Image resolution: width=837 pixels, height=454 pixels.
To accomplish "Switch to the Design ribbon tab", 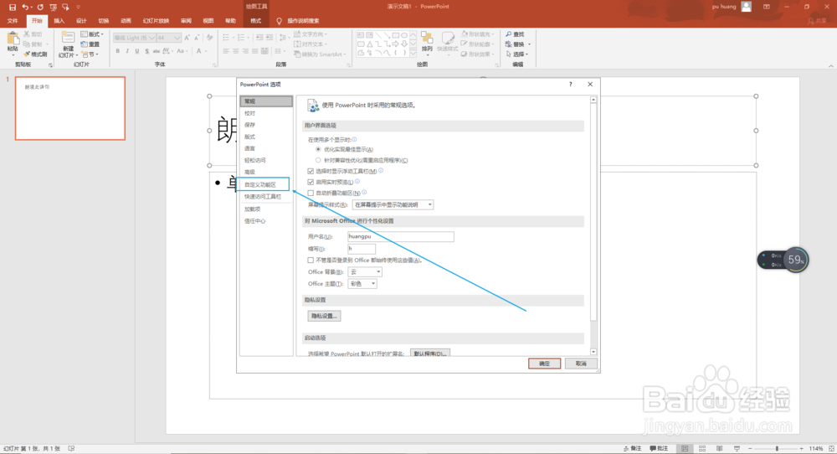I will tap(81, 21).
